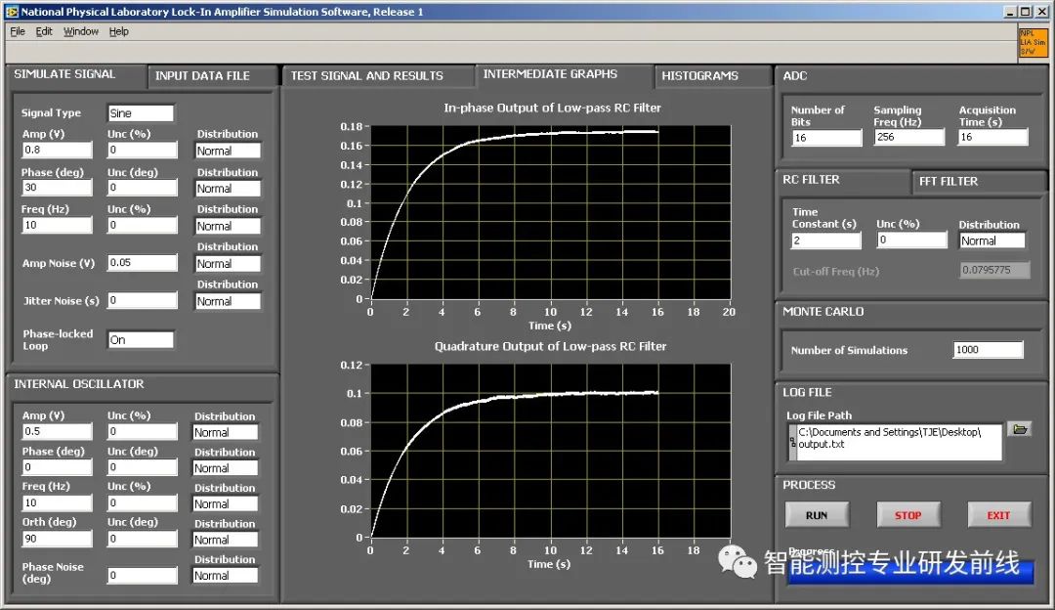Click the In-phase Output of Low-pass RC Filter graph
The width and height of the screenshot is (1055, 610).
click(x=550, y=212)
